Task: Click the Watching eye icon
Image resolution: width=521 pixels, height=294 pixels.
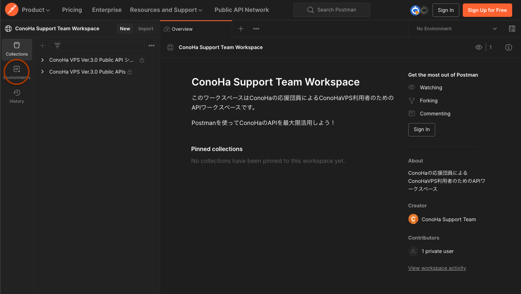Action: click(x=412, y=87)
